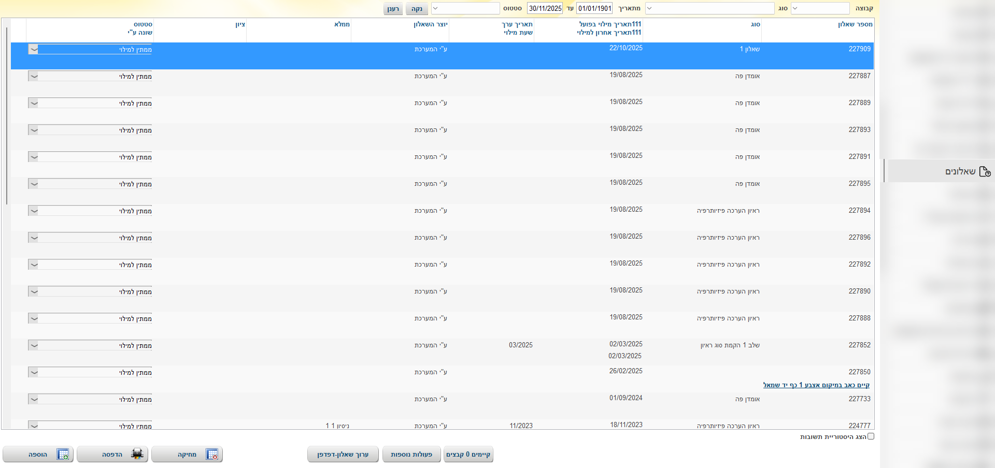Viewport: 995px width, 468px height.
Task: Open the קיים כאב במיקום אצבע link
Action: click(816, 385)
